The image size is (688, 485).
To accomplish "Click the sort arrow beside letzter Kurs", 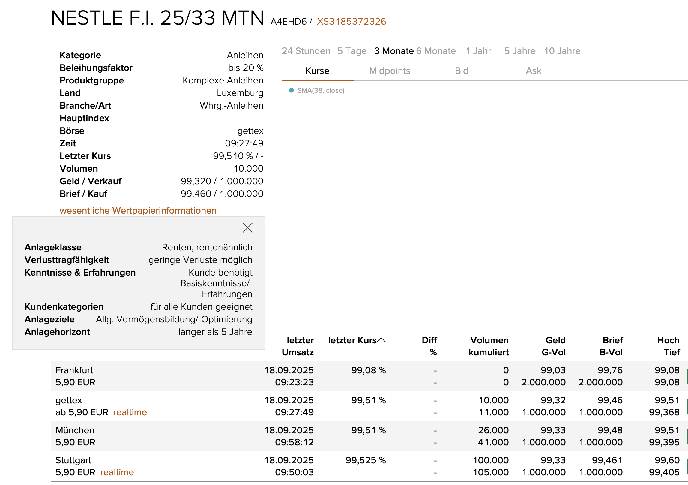I will (381, 340).
